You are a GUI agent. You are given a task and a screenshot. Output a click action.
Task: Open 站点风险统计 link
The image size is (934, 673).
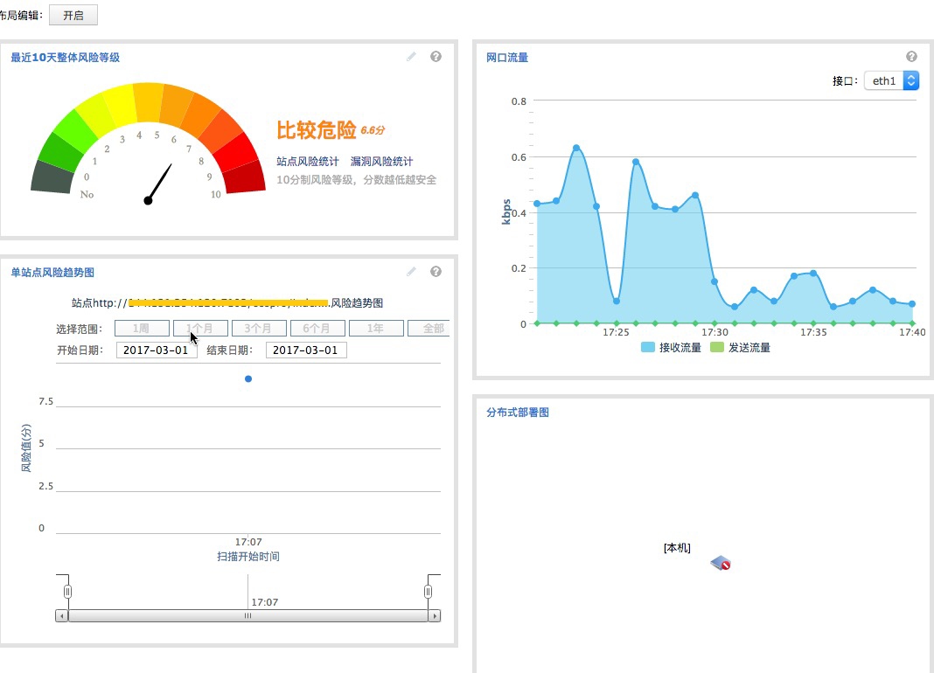(308, 162)
